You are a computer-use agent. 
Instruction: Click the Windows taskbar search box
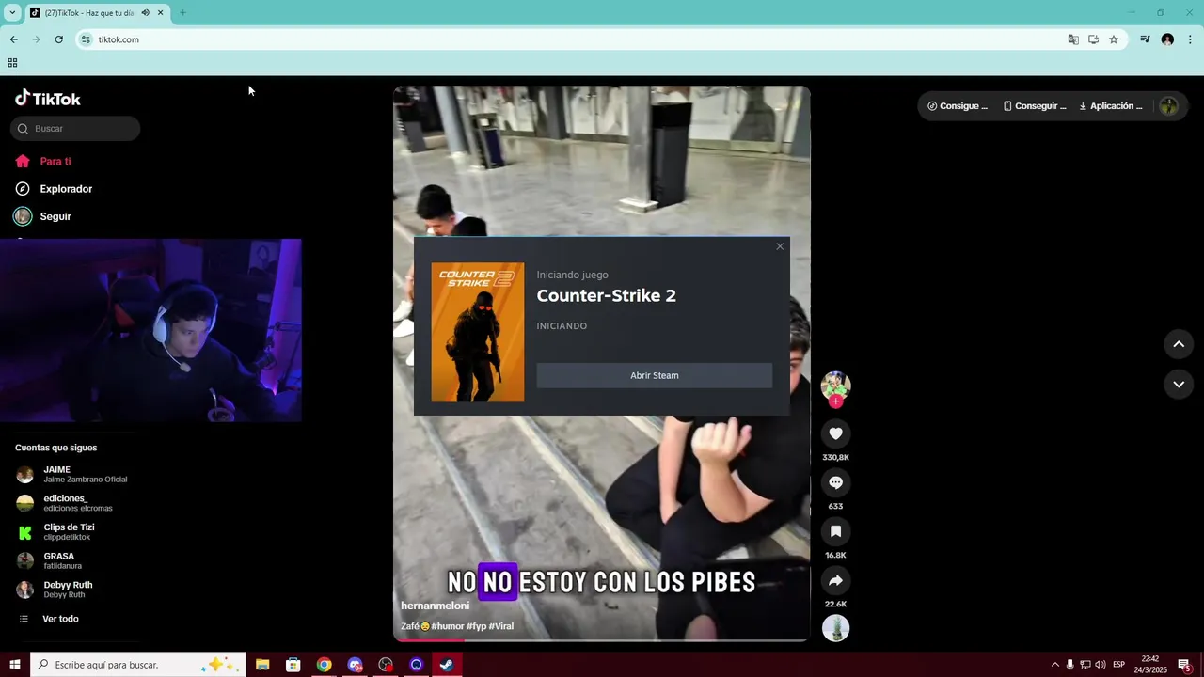click(x=138, y=665)
